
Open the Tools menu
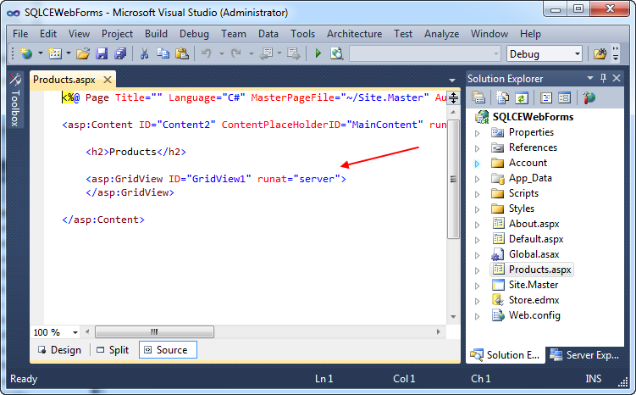[x=302, y=34]
